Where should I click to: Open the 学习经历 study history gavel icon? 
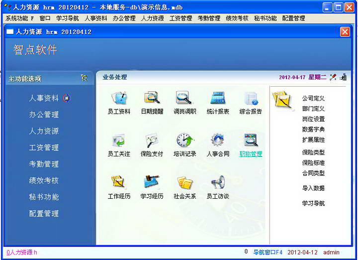[x=152, y=182]
